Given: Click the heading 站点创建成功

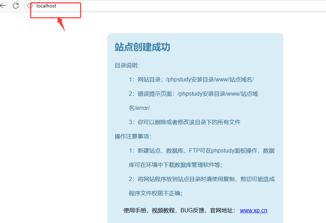Looking at the screenshot, I should [142, 47].
